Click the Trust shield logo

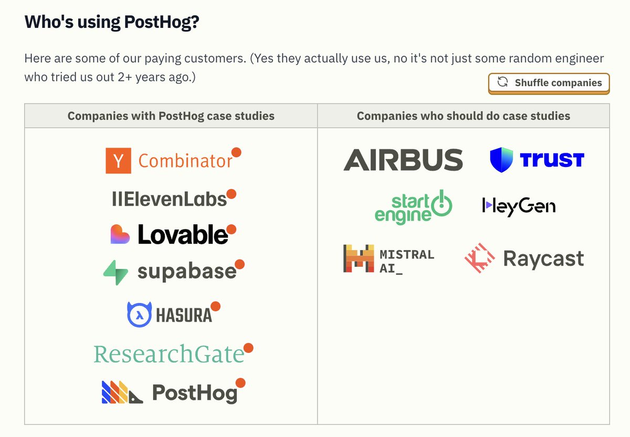click(x=500, y=160)
